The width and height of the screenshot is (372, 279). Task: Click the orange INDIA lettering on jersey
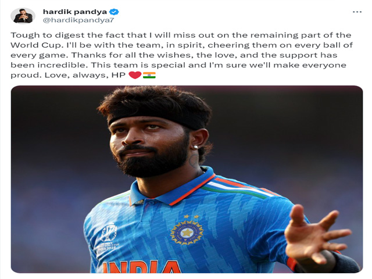coord(141,267)
